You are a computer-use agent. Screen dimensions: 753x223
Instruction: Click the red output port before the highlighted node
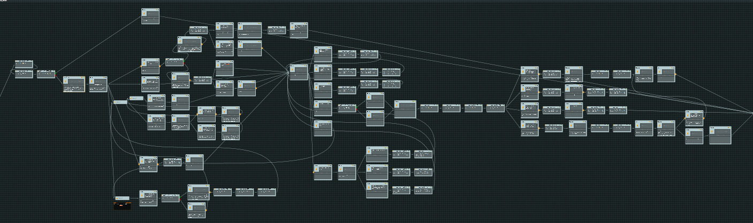[56, 75]
